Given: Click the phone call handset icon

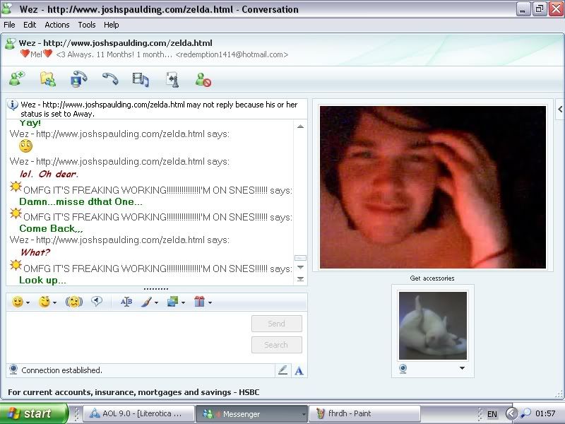Looking at the screenshot, I should (x=109, y=79).
